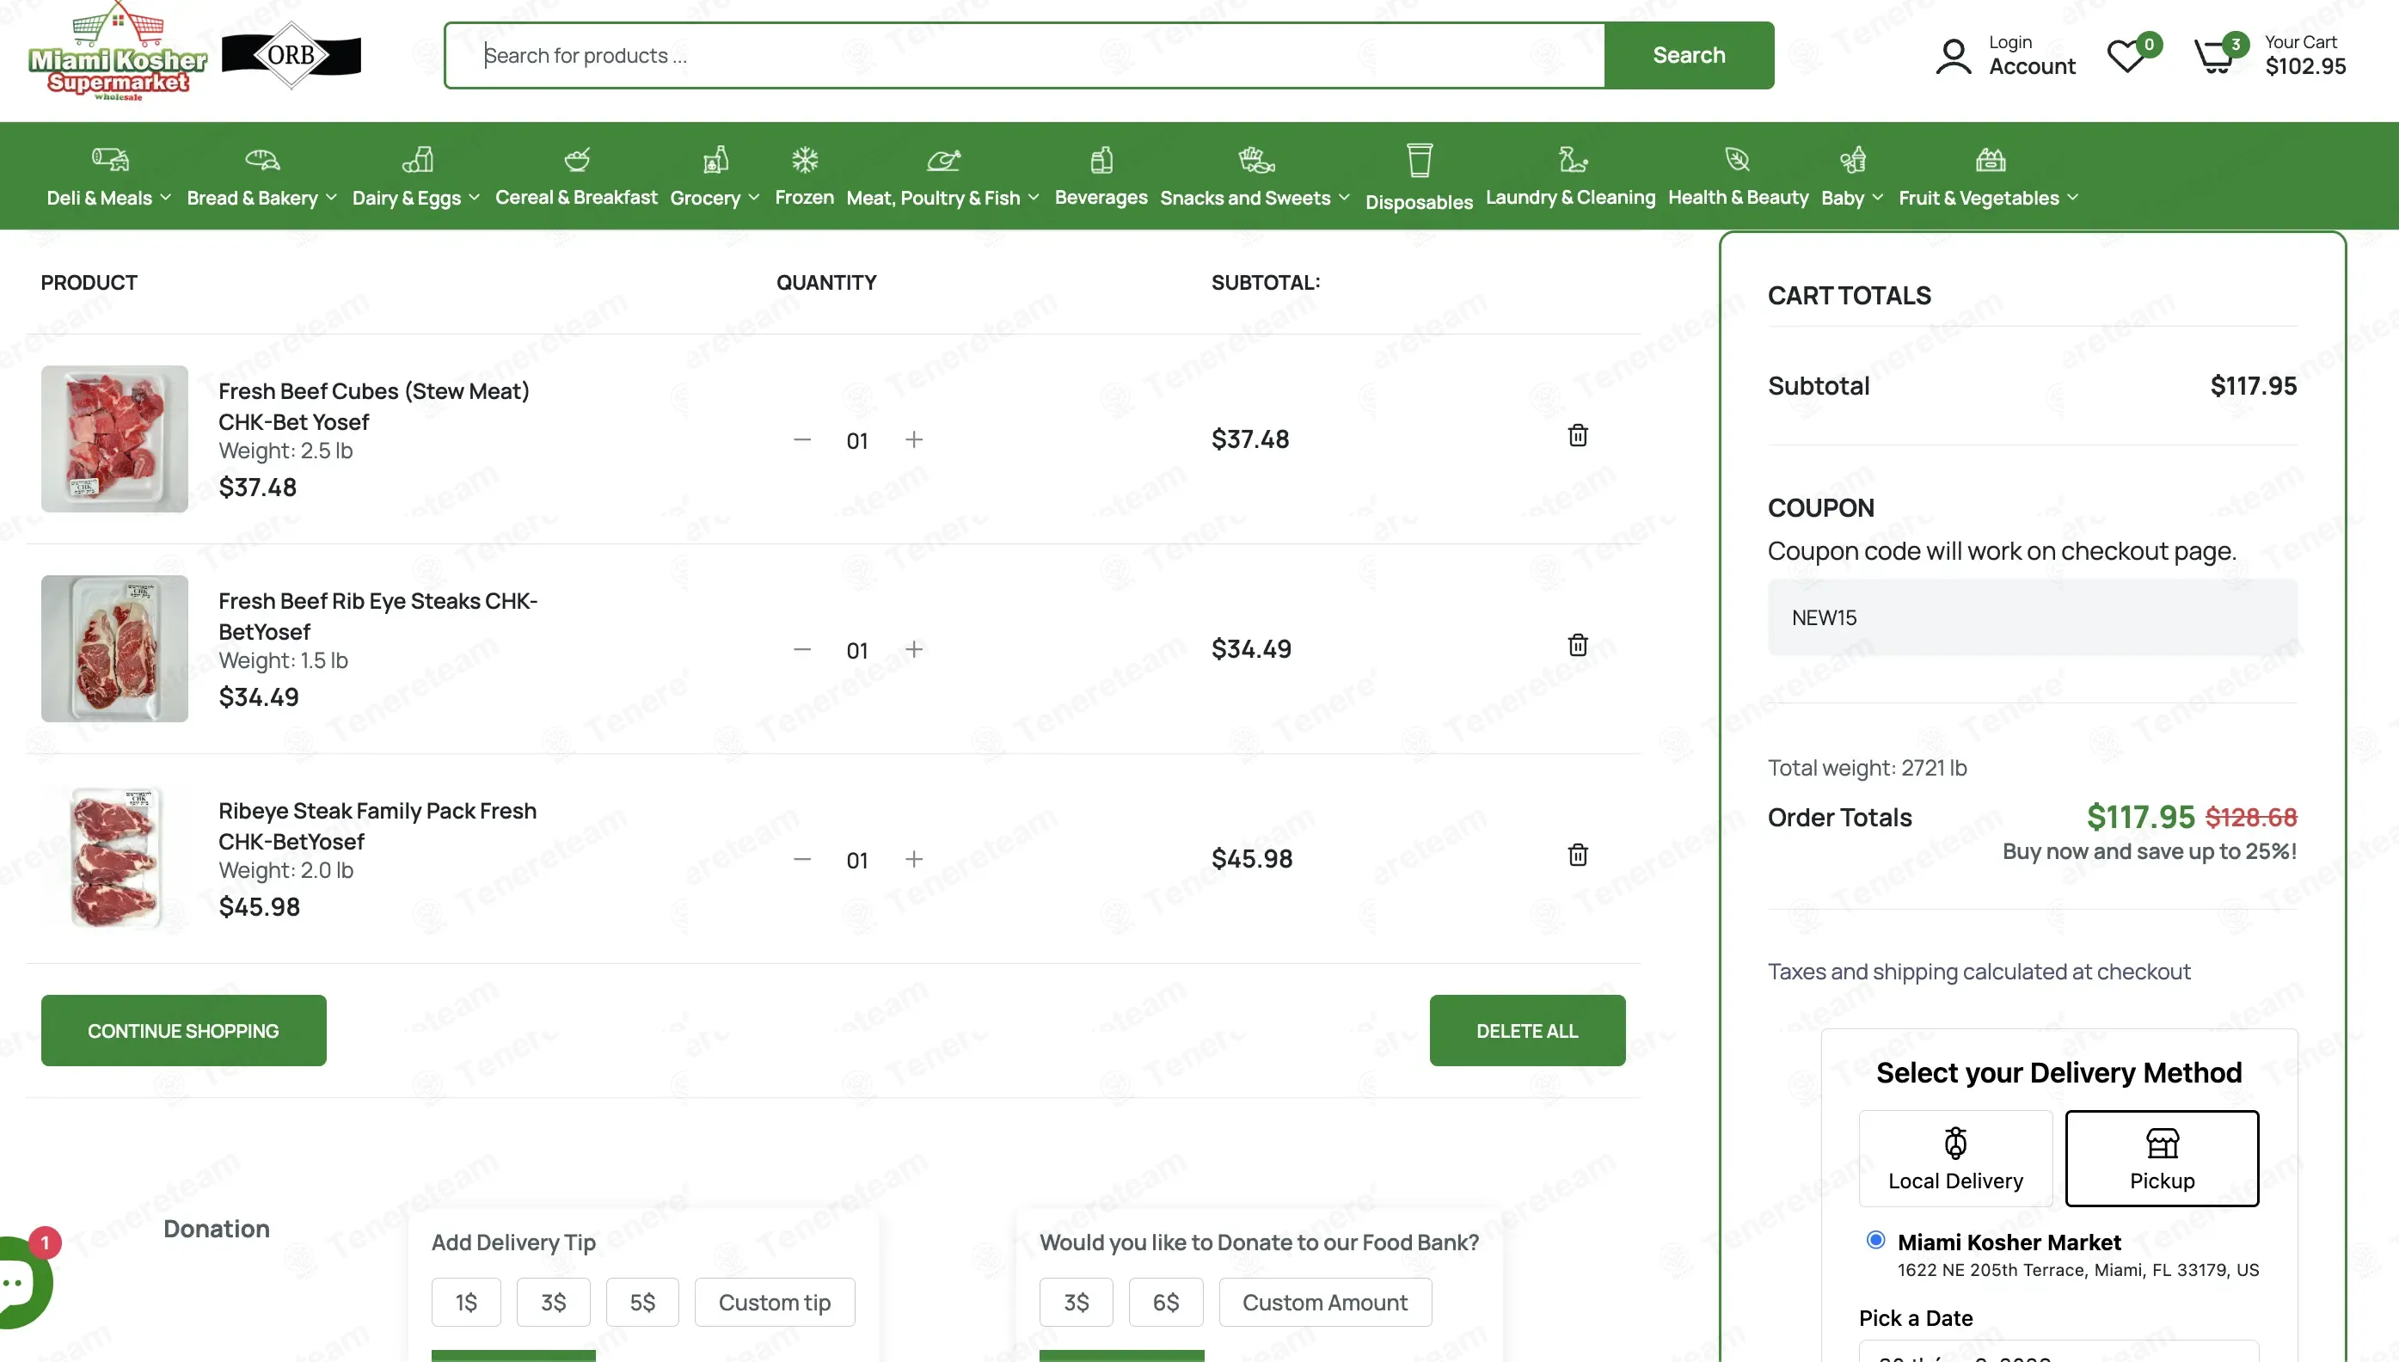
Task: Choose Local Delivery method
Action: pos(1954,1158)
